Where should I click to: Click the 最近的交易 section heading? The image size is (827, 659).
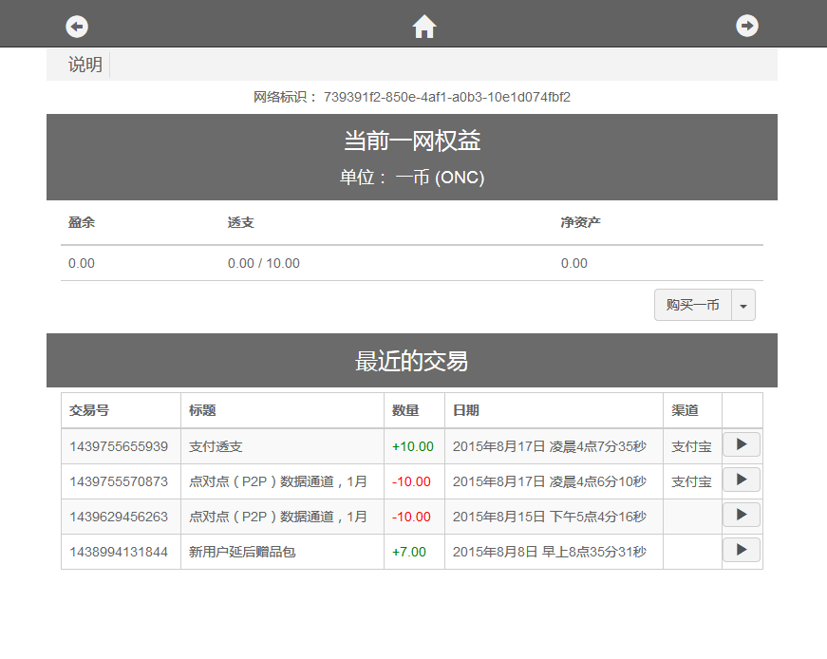pyautogui.click(x=411, y=361)
